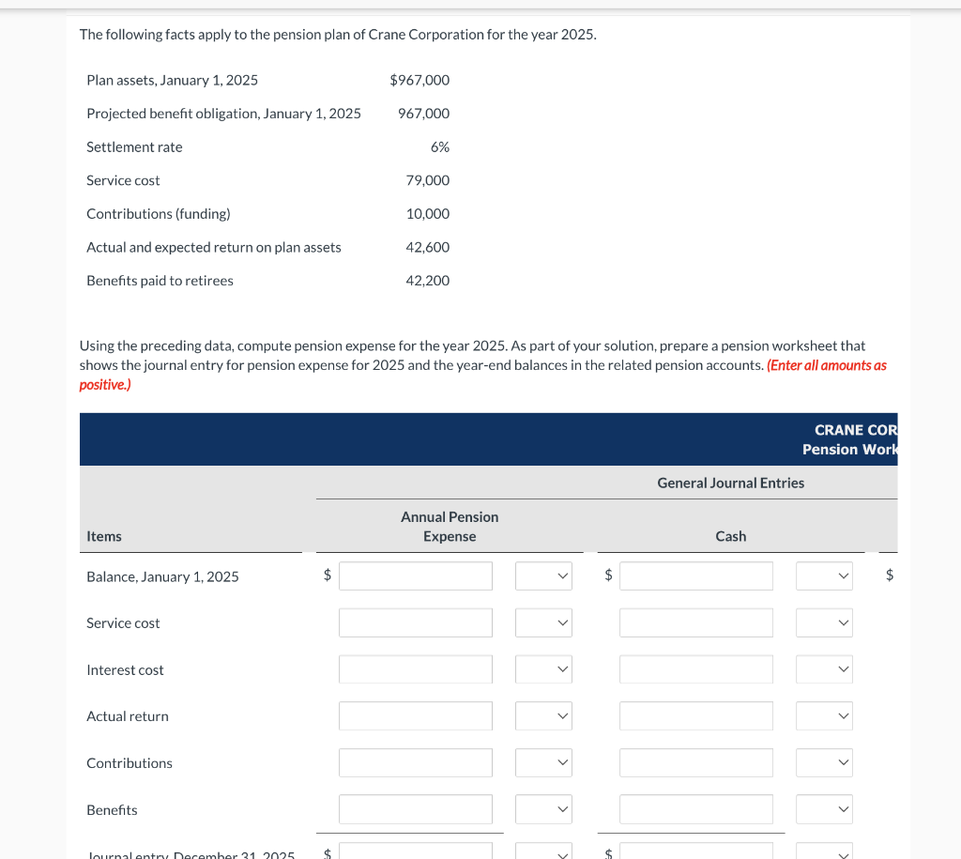Select the Benefits pension expense amount box
This screenshot has width=961, height=859.
[x=416, y=808]
